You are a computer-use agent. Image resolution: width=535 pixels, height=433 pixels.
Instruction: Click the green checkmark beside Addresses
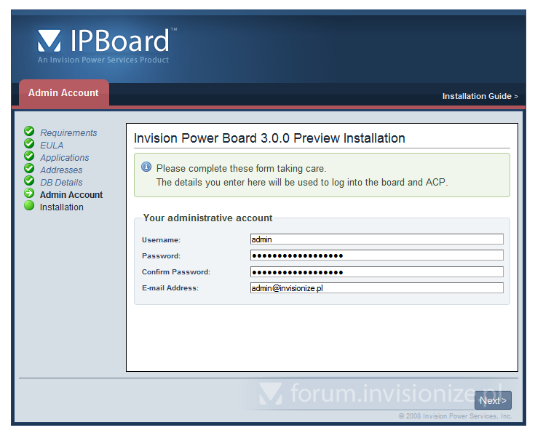(x=29, y=169)
